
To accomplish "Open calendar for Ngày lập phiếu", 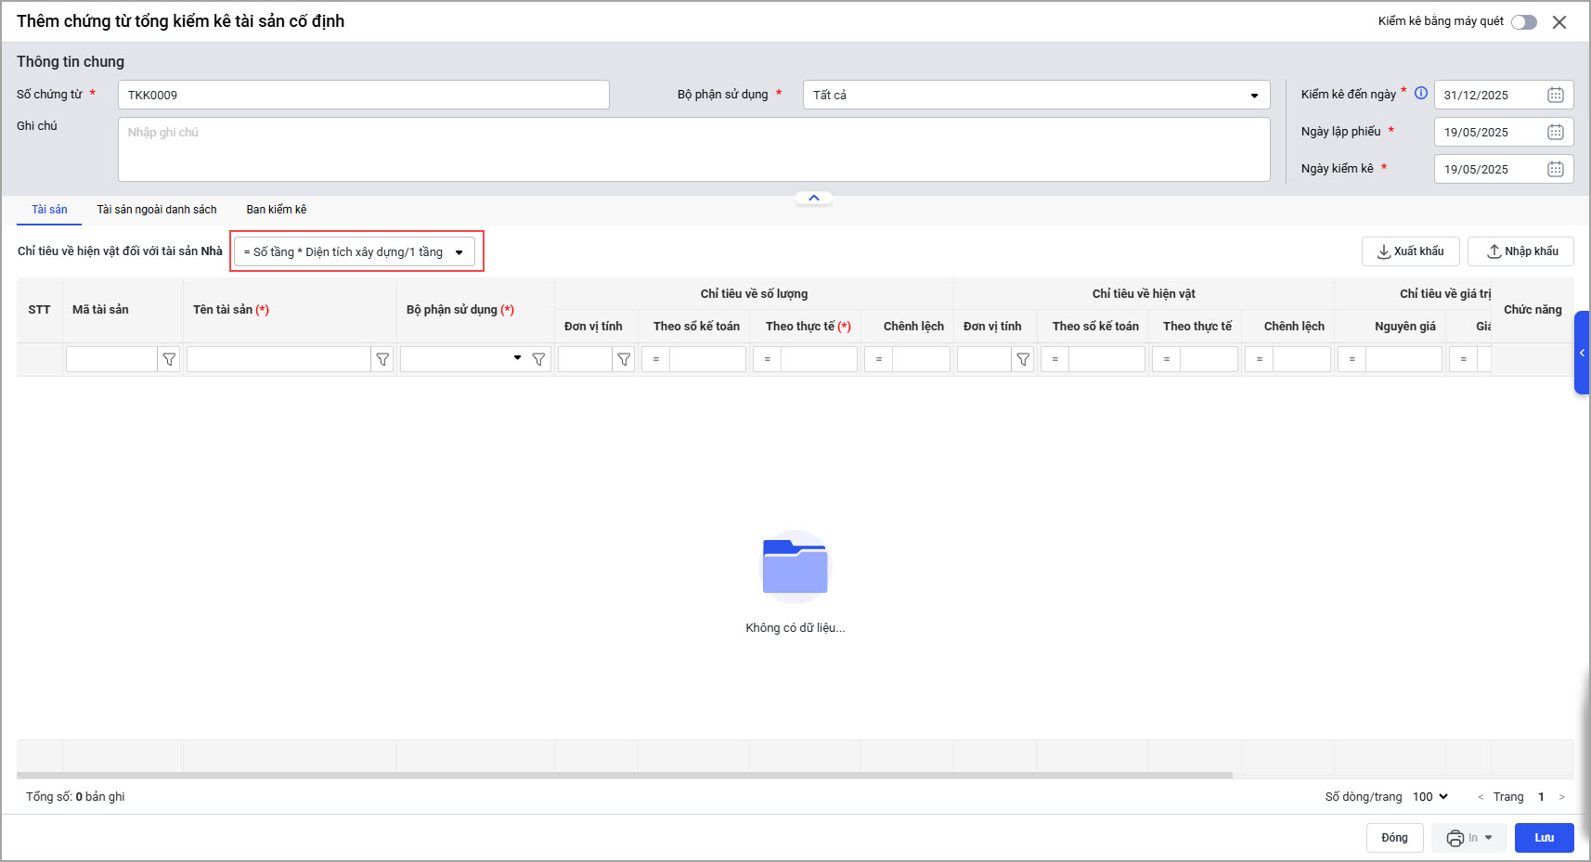I will coord(1555,132).
